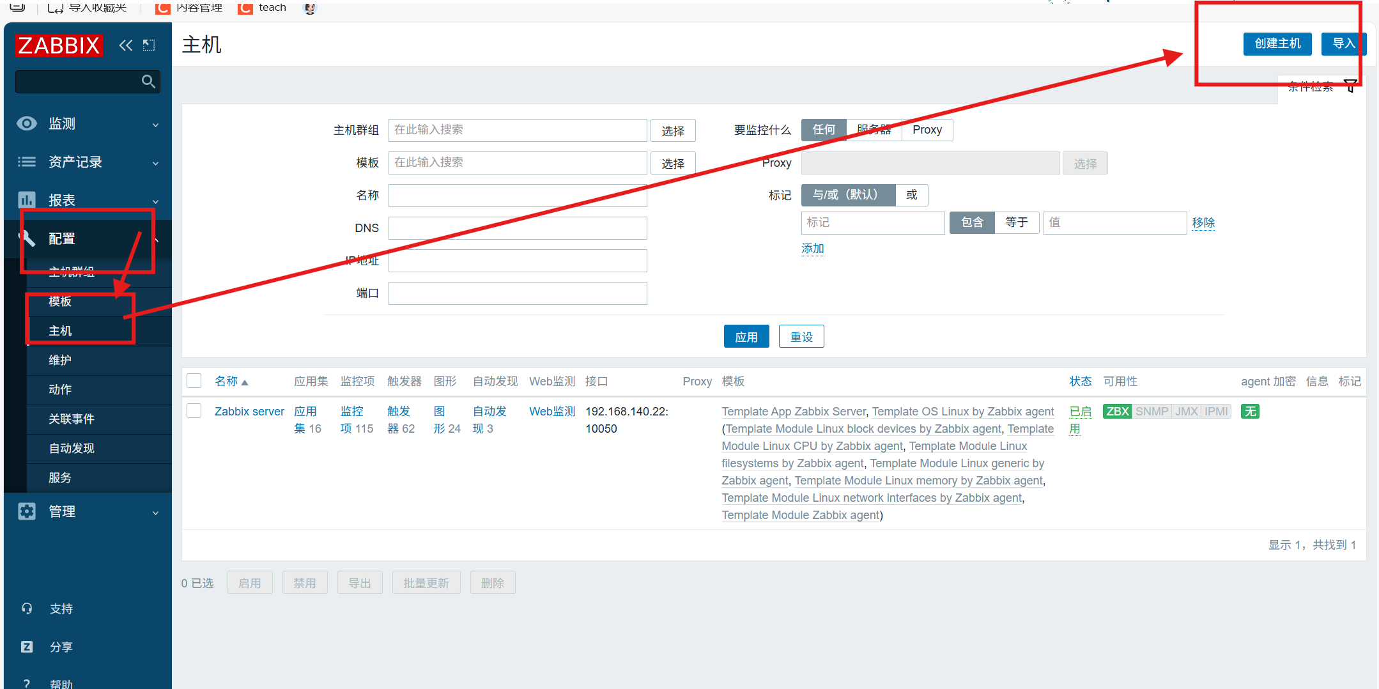
Task: Click the IPMI availability badge
Action: 1216,412
